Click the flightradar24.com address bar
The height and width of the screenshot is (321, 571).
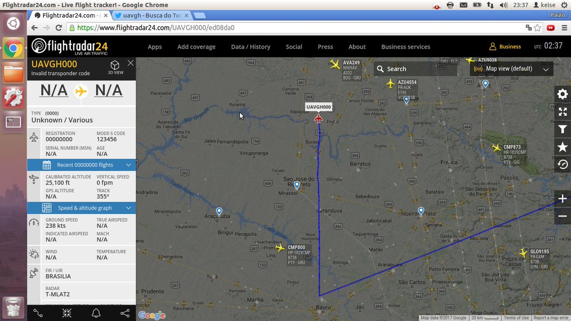tap(295, 28)
